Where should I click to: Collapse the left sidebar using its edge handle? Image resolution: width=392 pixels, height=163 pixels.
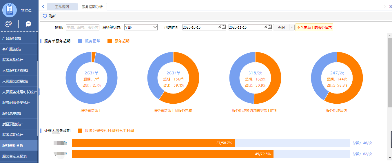[39, 92]
